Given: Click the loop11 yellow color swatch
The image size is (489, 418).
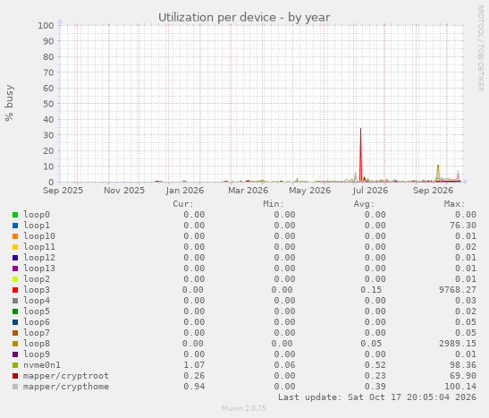Looking at the screenshot, I should 15,247.
